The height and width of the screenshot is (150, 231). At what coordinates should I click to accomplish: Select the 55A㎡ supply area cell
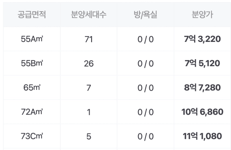pos(32,39)
